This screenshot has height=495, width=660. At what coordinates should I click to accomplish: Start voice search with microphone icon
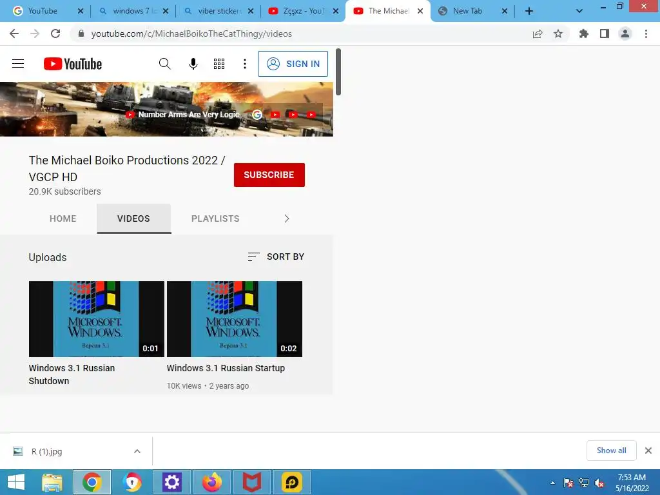click(193, 64)
